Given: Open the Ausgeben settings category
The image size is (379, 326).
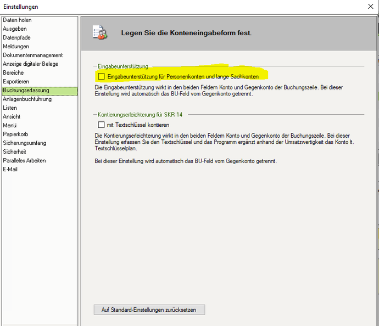Looking at the screenshot, I should pos(15,29).
